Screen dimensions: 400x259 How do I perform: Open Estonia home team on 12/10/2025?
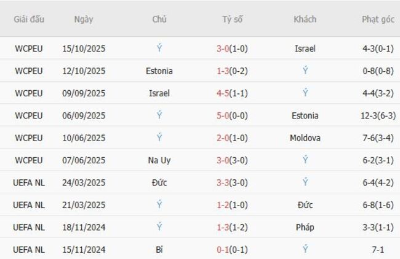pos(159,71)
